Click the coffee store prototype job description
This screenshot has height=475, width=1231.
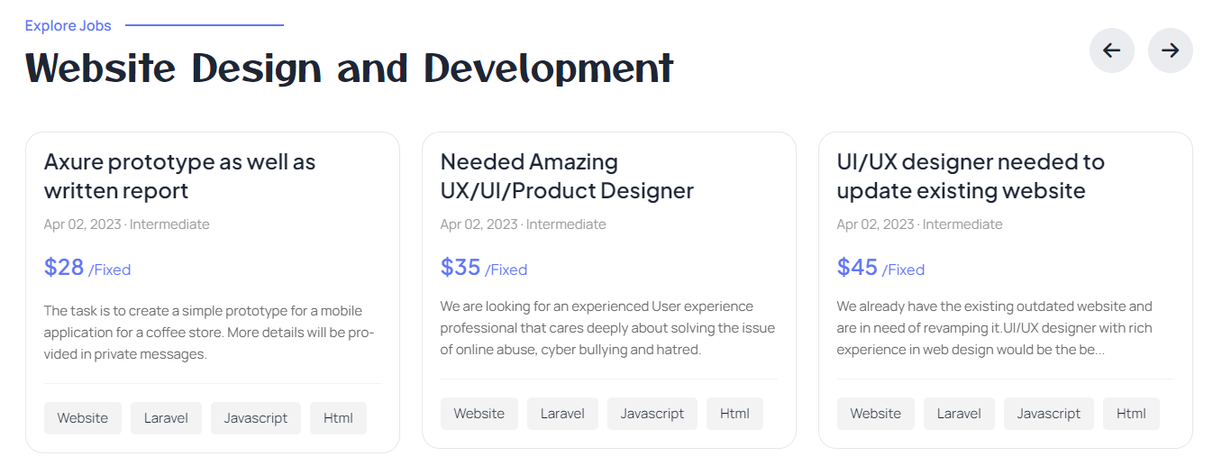(x=209, y=333)
